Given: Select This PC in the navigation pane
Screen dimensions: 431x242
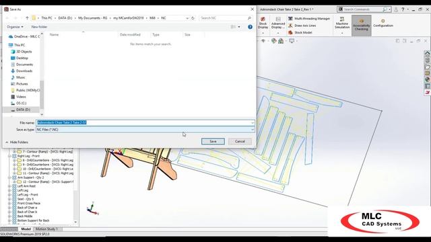Looking at the screenshot, I should (x=17, y=45).
